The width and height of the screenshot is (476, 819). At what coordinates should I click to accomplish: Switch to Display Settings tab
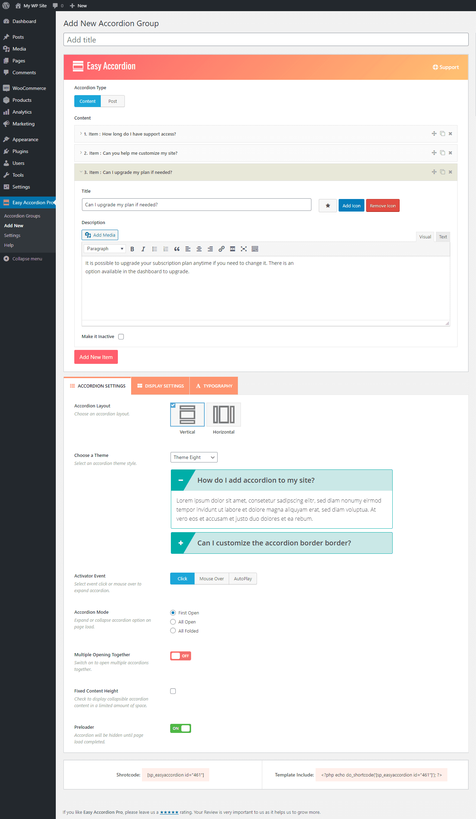[160, 386]
